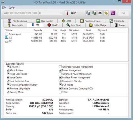This screenshot has width=133, height=120.
Task: Open the File menu
Action: click(x=4, y=7)
